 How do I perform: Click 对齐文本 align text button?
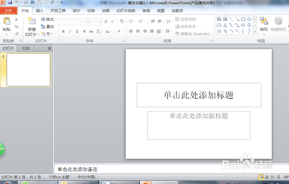click(x=187, y=27)
